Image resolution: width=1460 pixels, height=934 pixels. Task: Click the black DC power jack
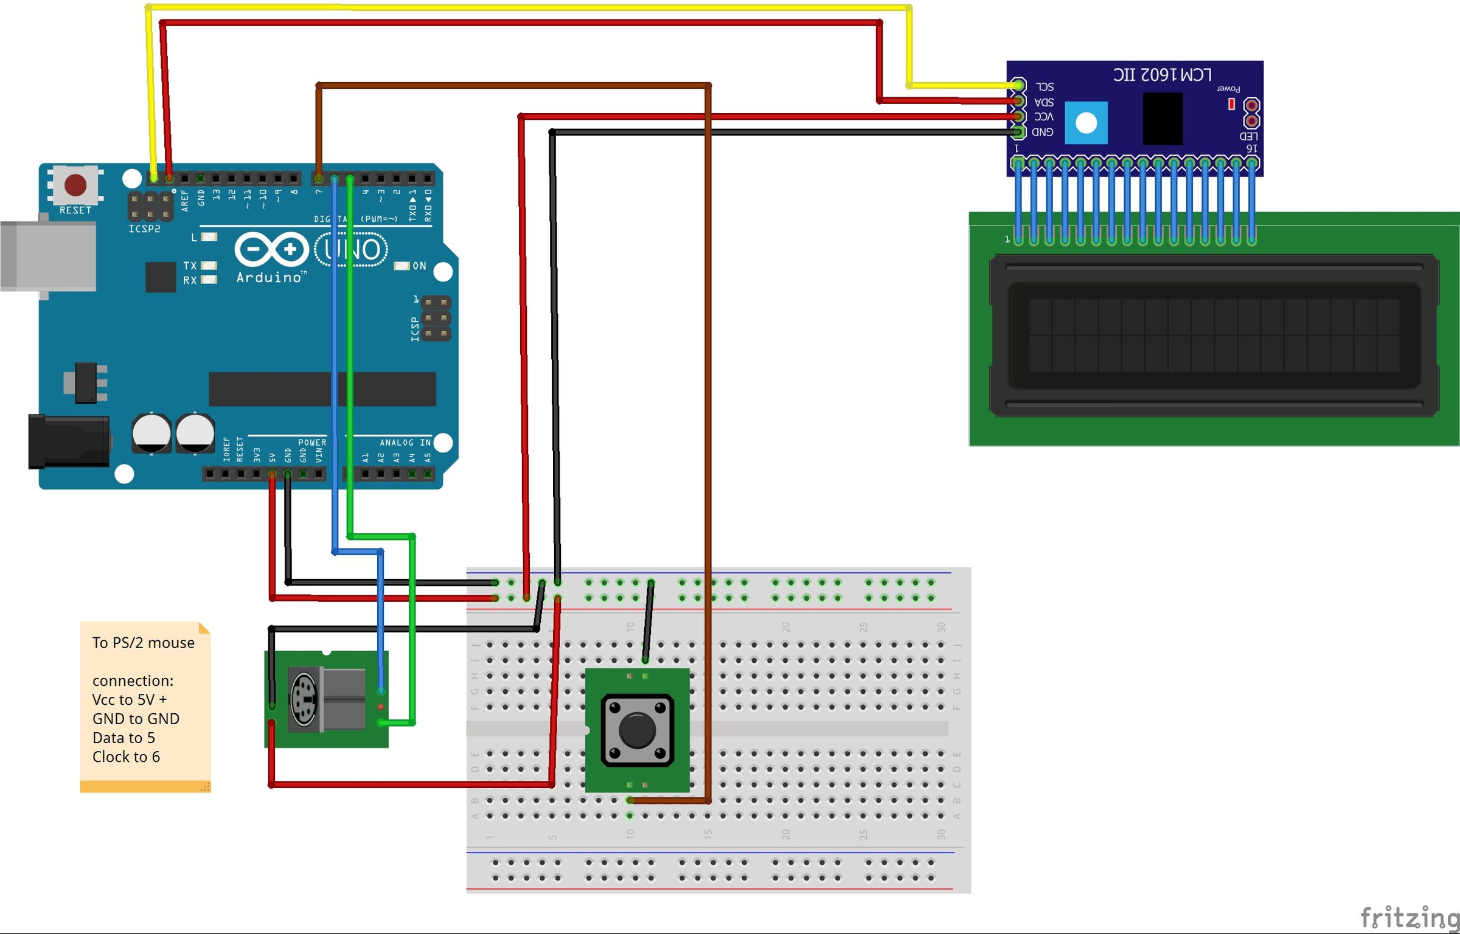tap(68, 441)
